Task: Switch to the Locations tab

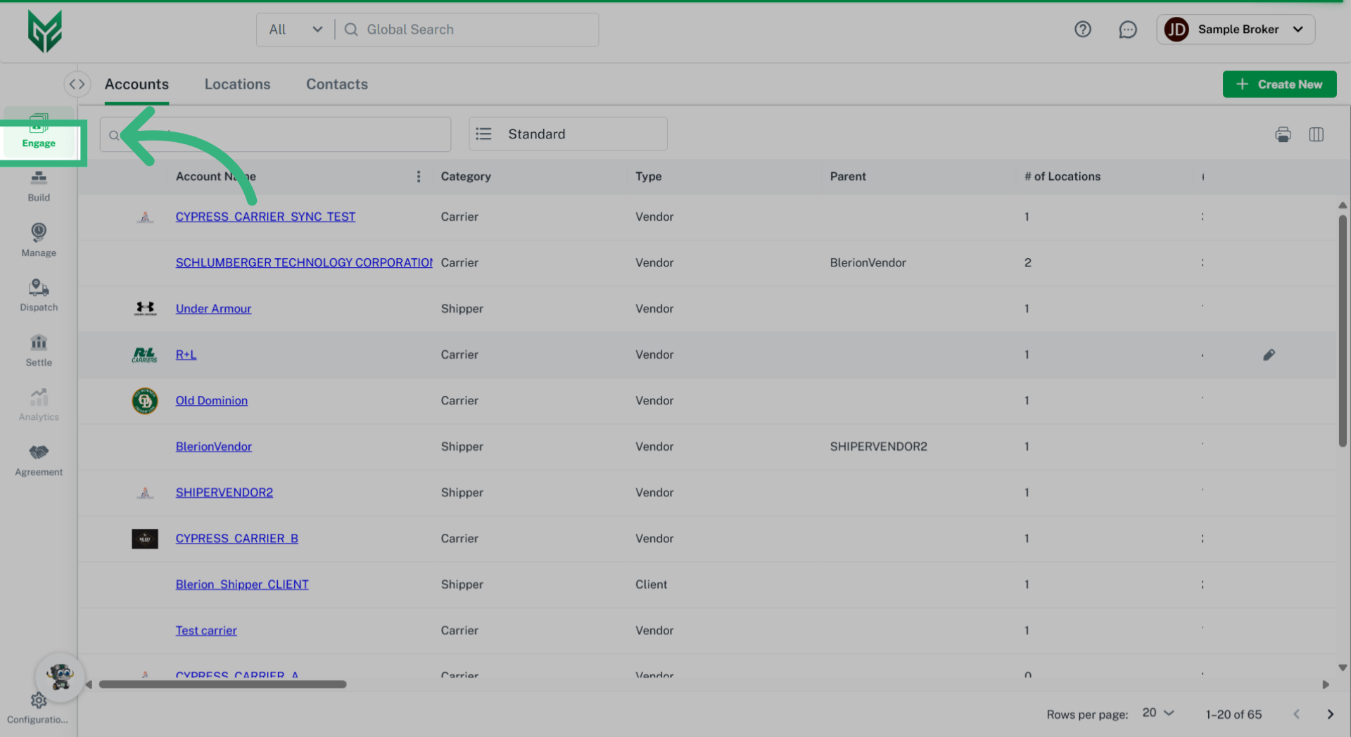Action: [237, 84]
